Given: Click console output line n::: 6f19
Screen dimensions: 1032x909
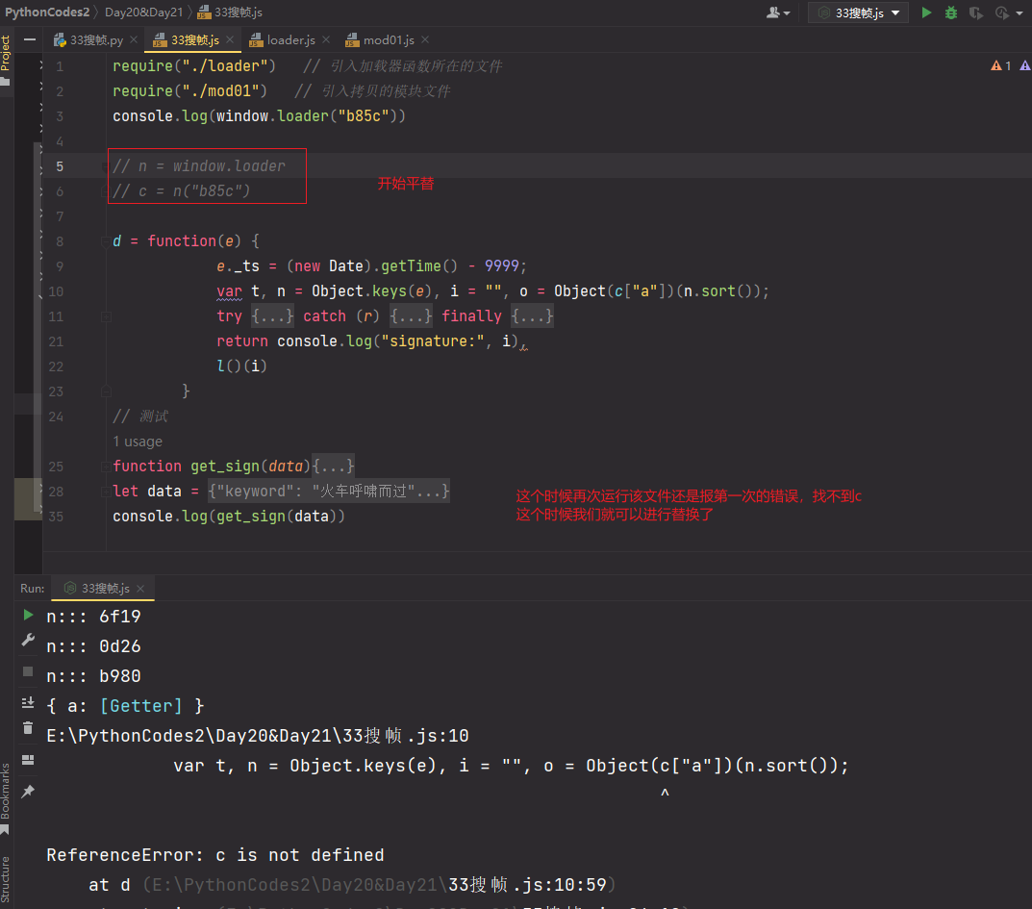Looking at the screenshot, I should point(93,616).
